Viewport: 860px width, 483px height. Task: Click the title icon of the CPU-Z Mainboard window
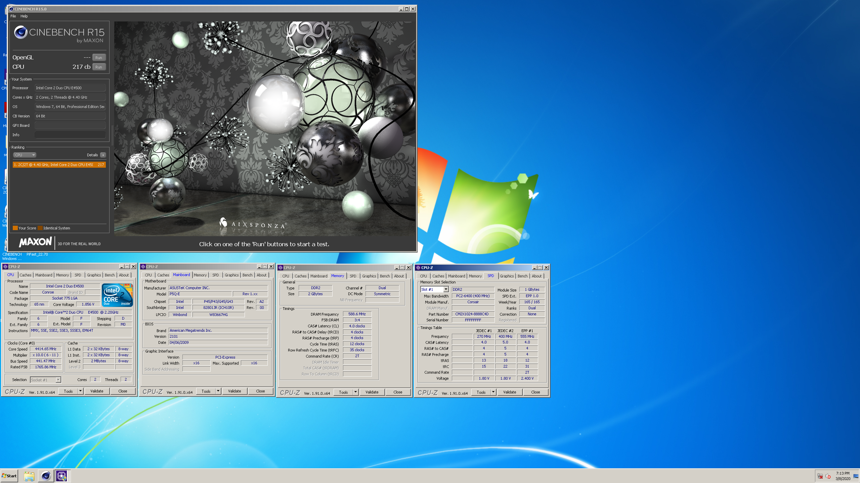[x=143, y=267]
